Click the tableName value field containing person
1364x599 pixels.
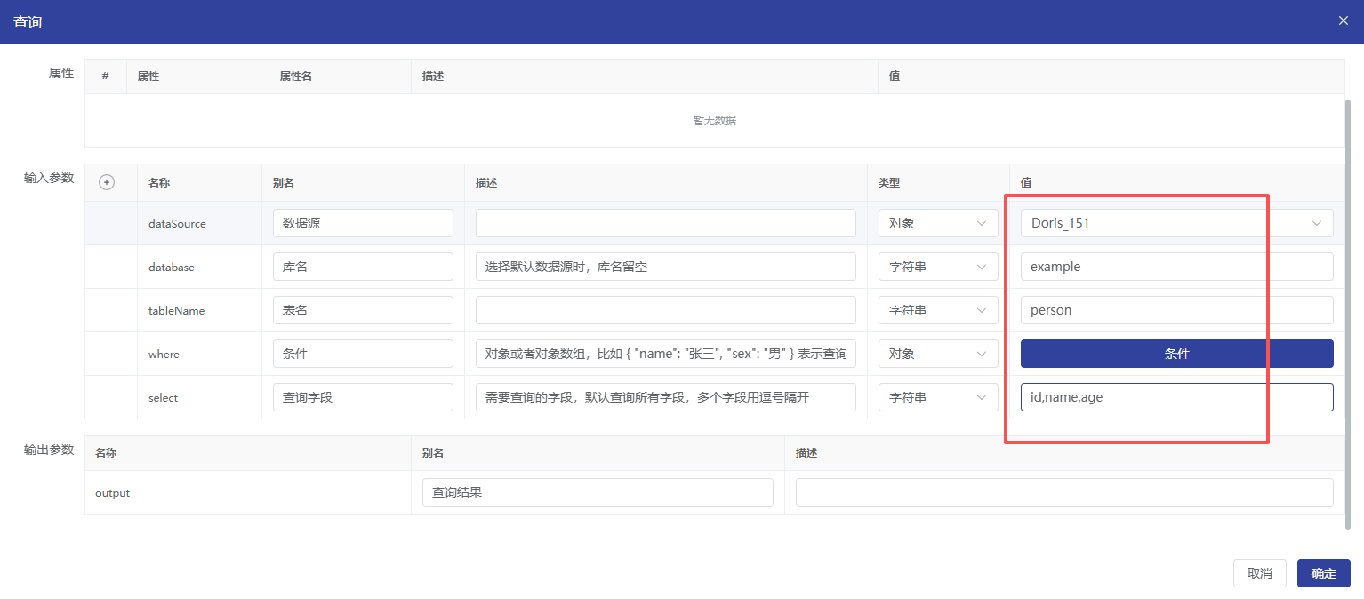click(x=1175, y=310)
